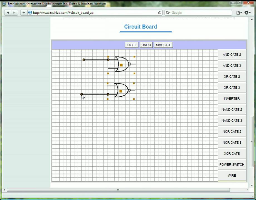Click the vertical scrollbar thumb
The image size is (256, 200).
(252, 141)
